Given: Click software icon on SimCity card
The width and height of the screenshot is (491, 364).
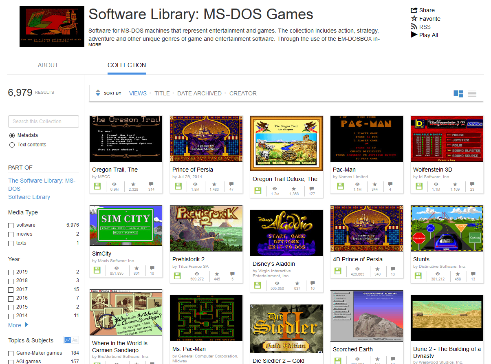Looking at the screenshot, I should (97, 270).
